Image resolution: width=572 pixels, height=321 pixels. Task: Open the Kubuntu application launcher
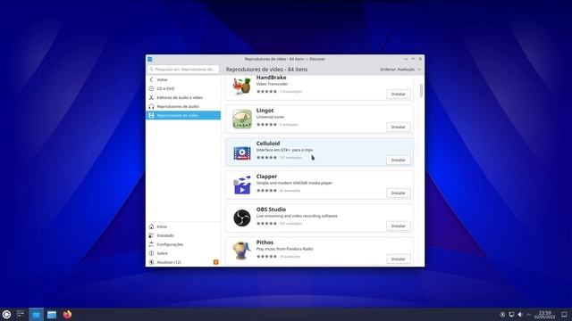pyautogui.click(x=6, y=315)
